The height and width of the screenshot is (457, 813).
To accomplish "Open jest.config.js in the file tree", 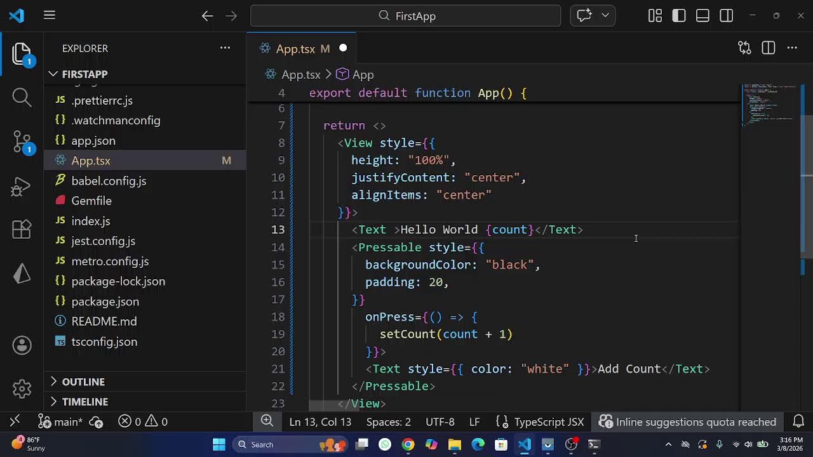I will click(145, 241).
